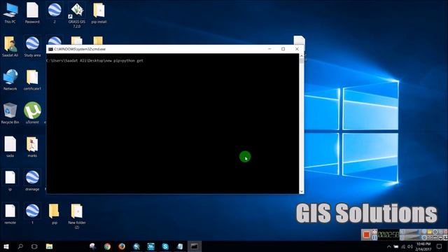Launch Firefox from taskbar
448x252 pixels.
122,246
